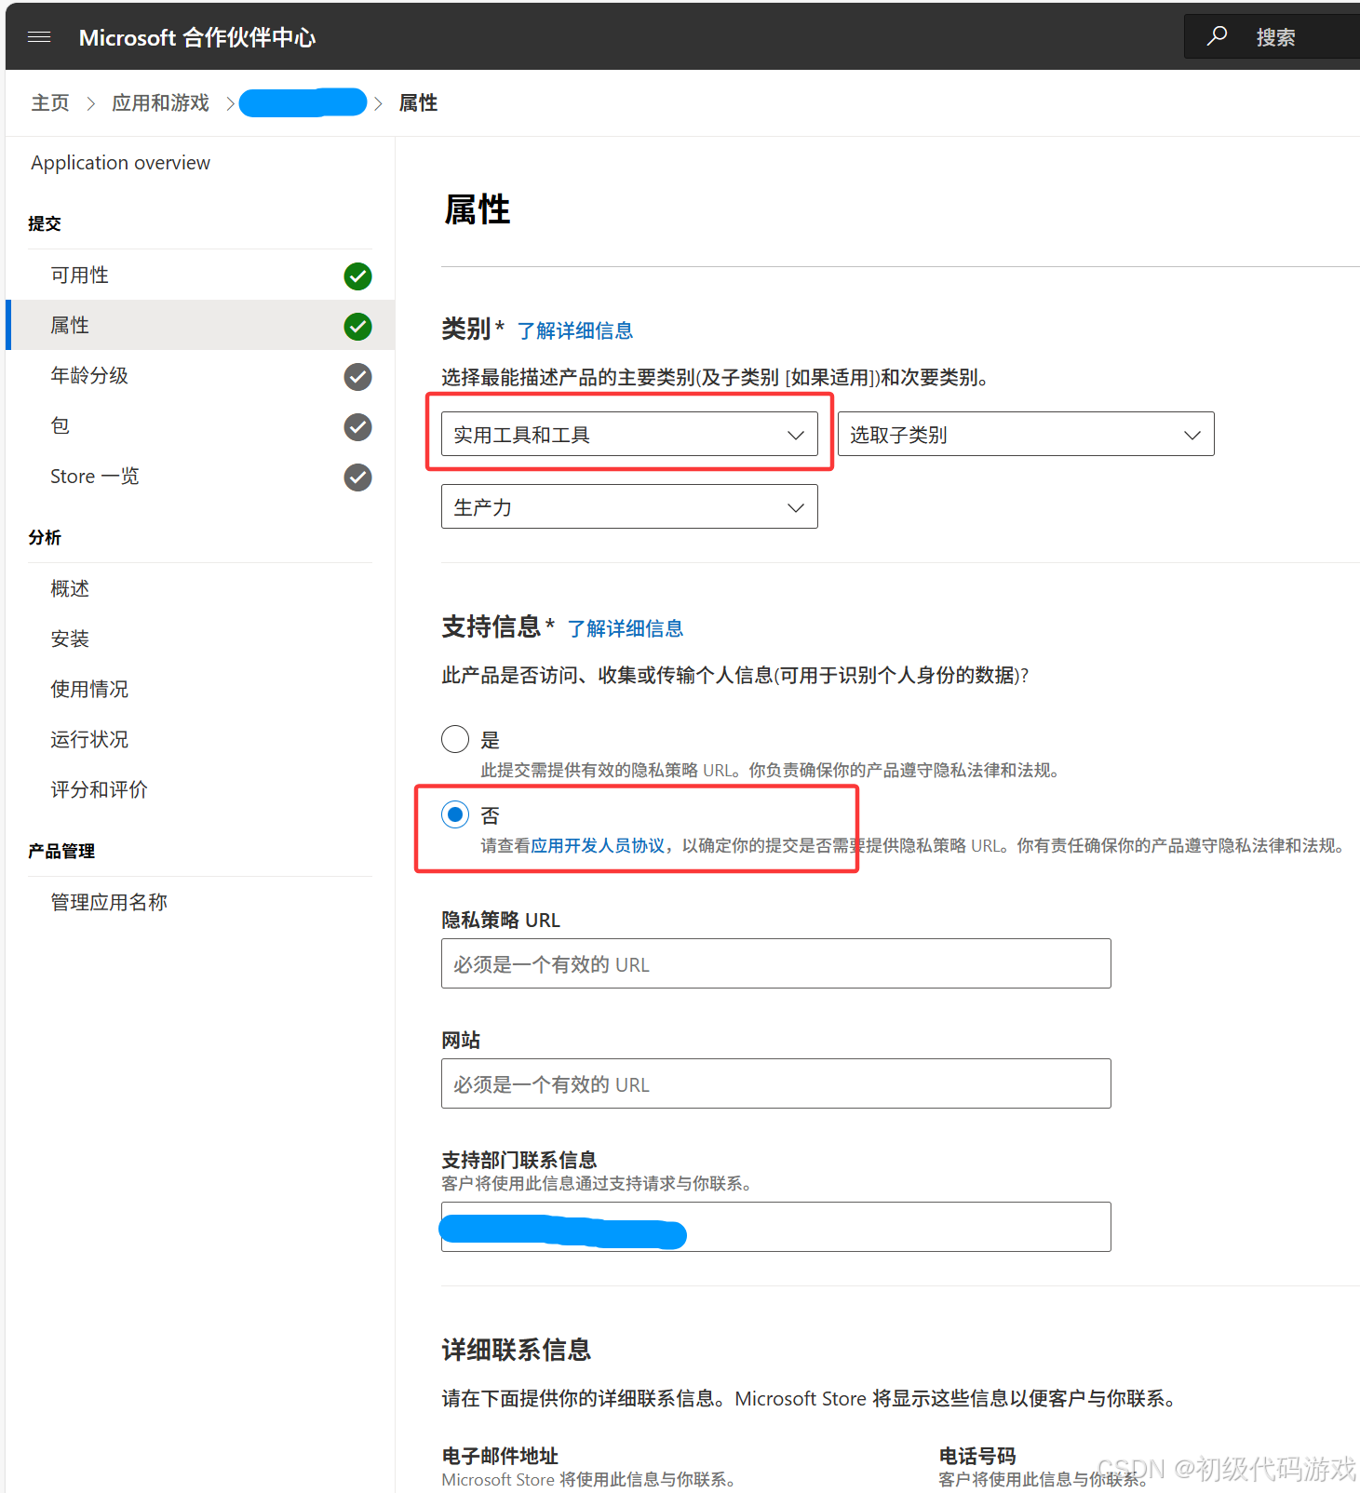Open 应用和游戏 breadcrumb link
The height and width of the screenshot is (1493, 1360).
pos(160,102)
